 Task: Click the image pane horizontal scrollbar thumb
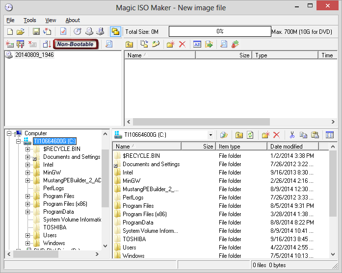201,122
